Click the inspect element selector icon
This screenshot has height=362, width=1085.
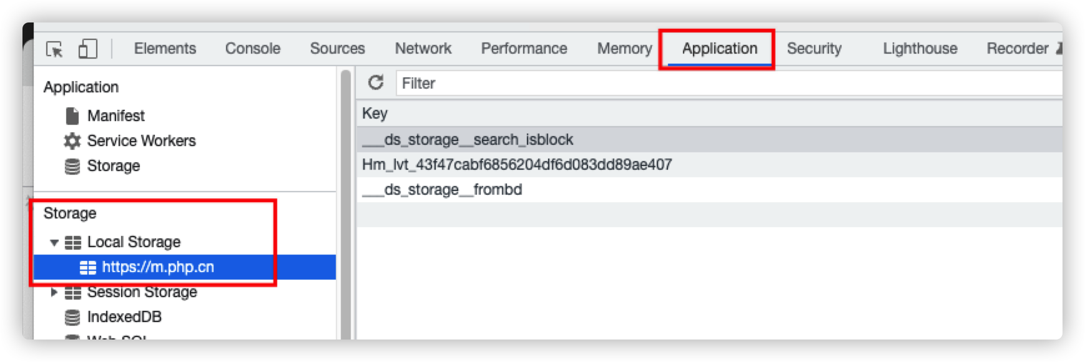pyautogui.click(x=55, y=49)
